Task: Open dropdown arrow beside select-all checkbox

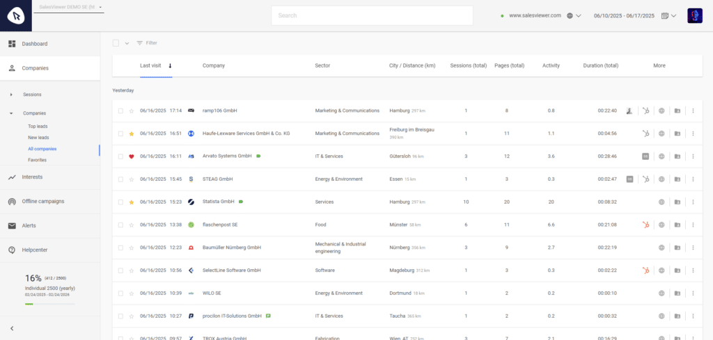Action: tap(127, 43)
